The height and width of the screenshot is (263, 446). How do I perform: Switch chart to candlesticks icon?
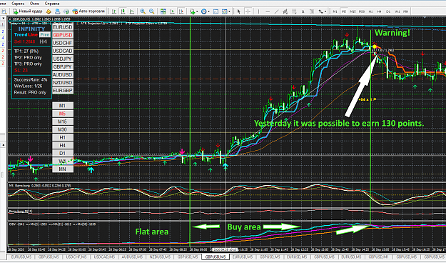(123, 11)
